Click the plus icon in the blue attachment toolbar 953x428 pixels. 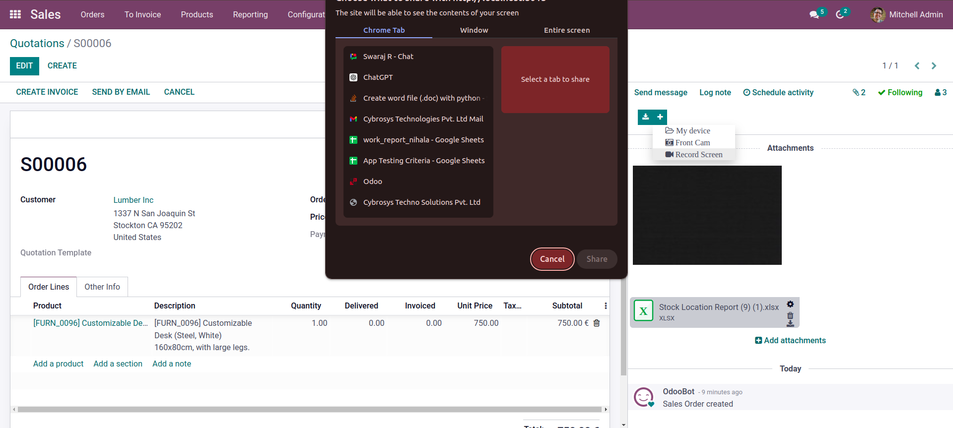[660, 117]
